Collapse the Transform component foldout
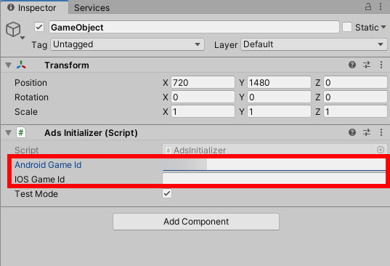The image size is (390, 266). pos(8,65)
